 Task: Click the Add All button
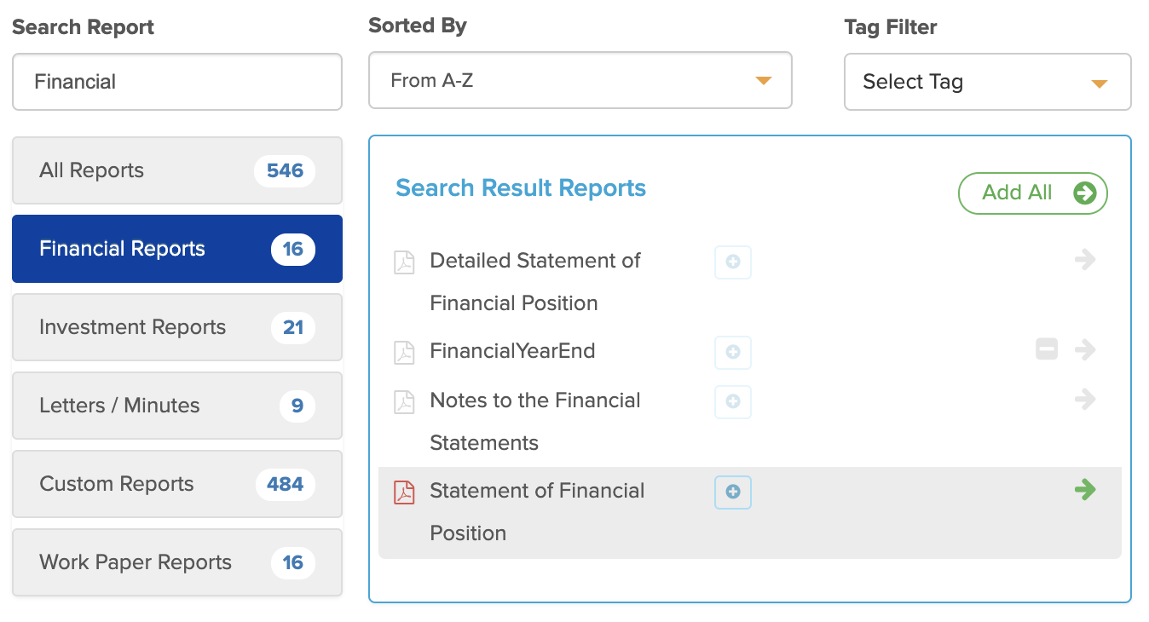[x=1033, y=193]
